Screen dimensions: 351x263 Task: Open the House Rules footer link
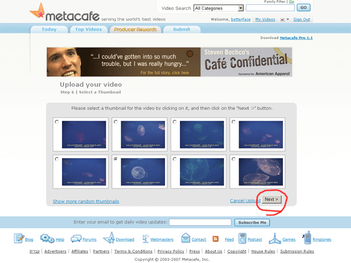[263, 251]
